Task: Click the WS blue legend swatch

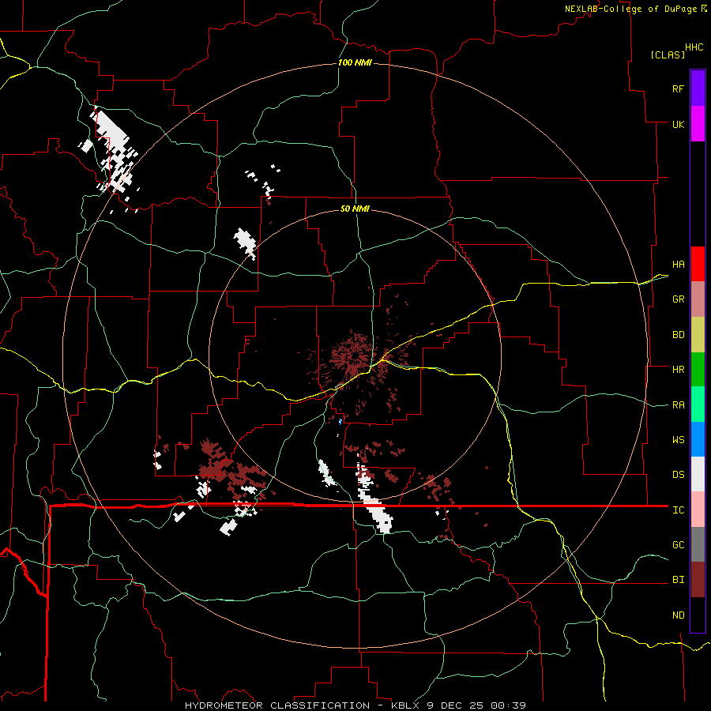Action: pos(698,439)
